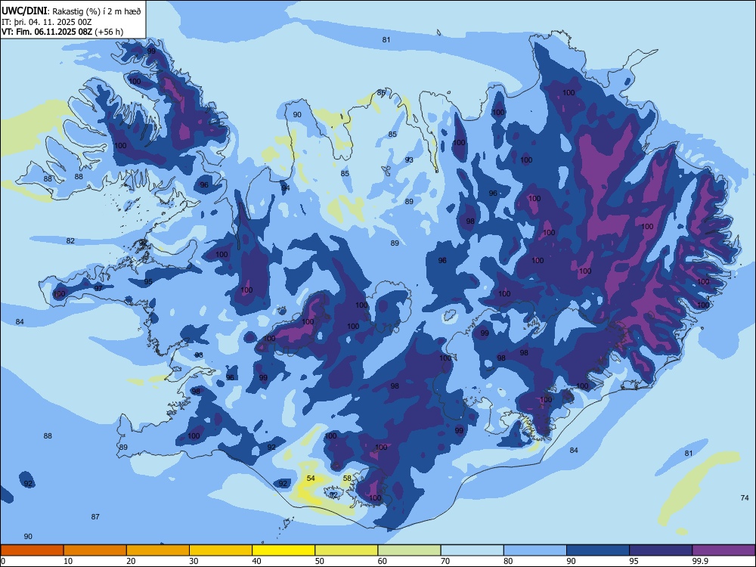
Task: Click the 95–99.9 indigo legend swatch
Action: 661,550
